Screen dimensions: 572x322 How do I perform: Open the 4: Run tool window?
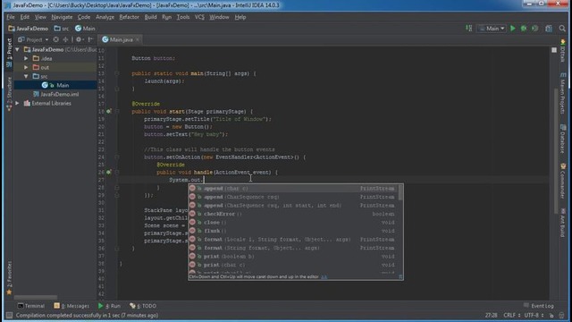point(109,306)
